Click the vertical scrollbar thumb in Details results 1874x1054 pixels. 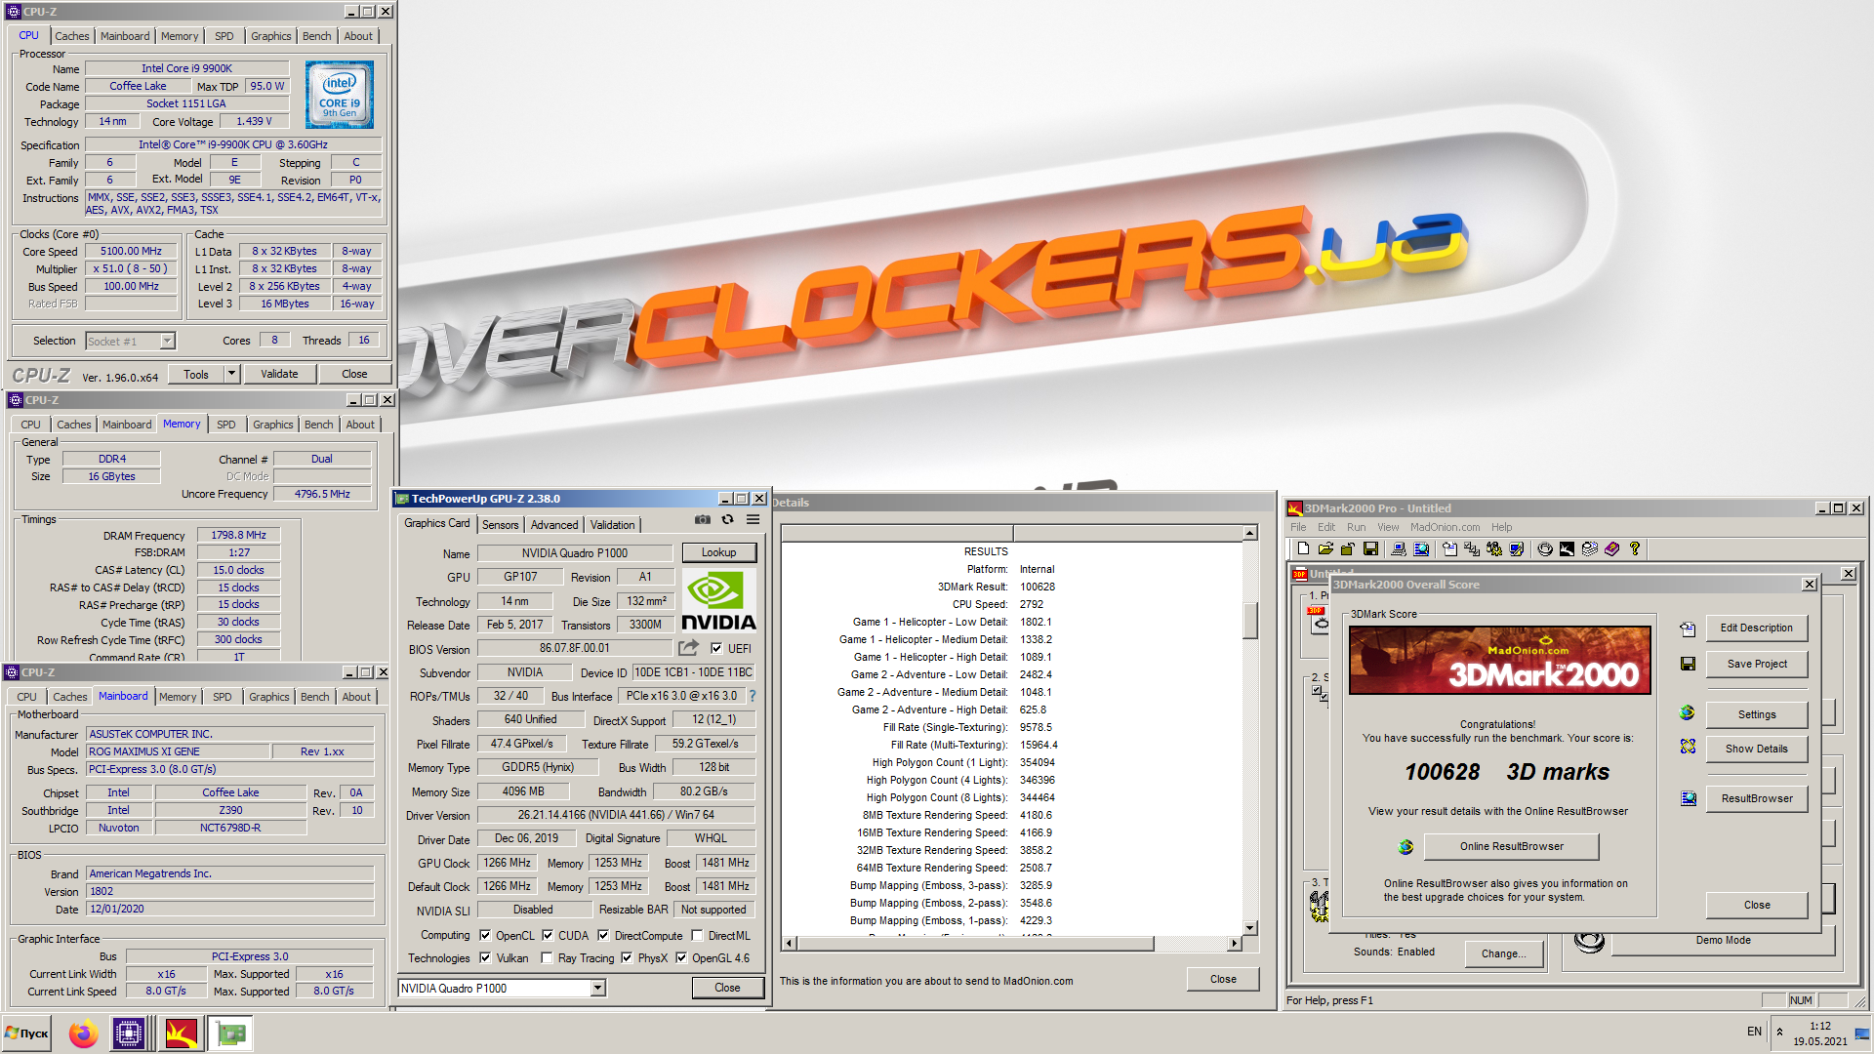point(1249,621)
